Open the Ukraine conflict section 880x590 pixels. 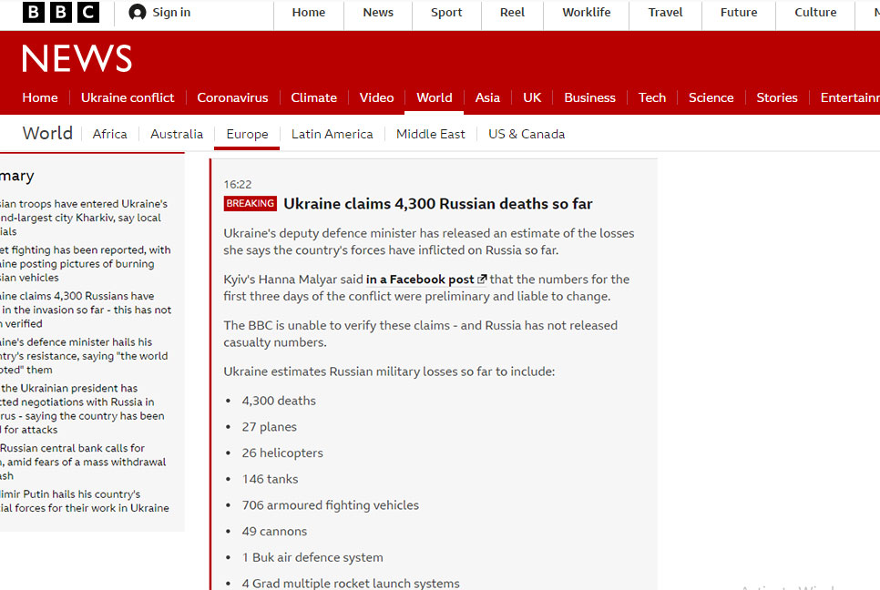tap(128, 97)
